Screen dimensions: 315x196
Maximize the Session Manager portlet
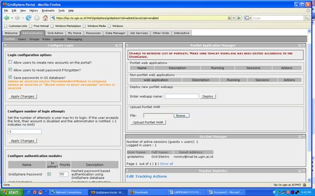coord(304,137)
